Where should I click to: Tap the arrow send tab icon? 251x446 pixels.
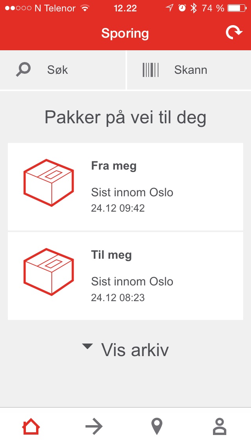point(94,426)
